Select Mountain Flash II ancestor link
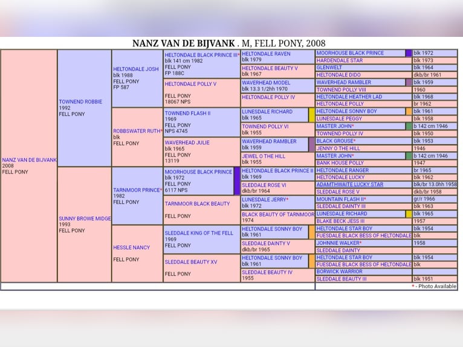Screen dimensions: 463x347 pyautogui.click(x=340, y=199)
